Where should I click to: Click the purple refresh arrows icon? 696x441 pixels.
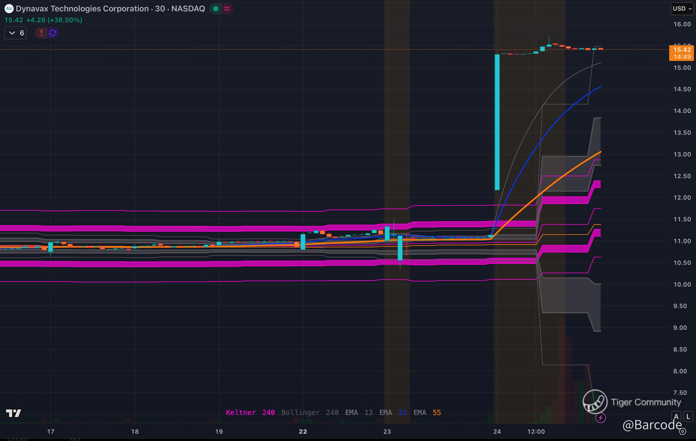[x=53, y=33]
